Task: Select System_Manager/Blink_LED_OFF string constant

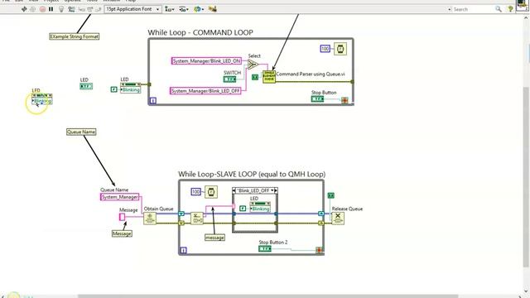Action: pos(205,91)
